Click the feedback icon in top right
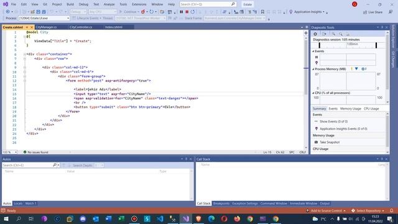This screenshot has width=398, height=224. (x=391, y=12)
